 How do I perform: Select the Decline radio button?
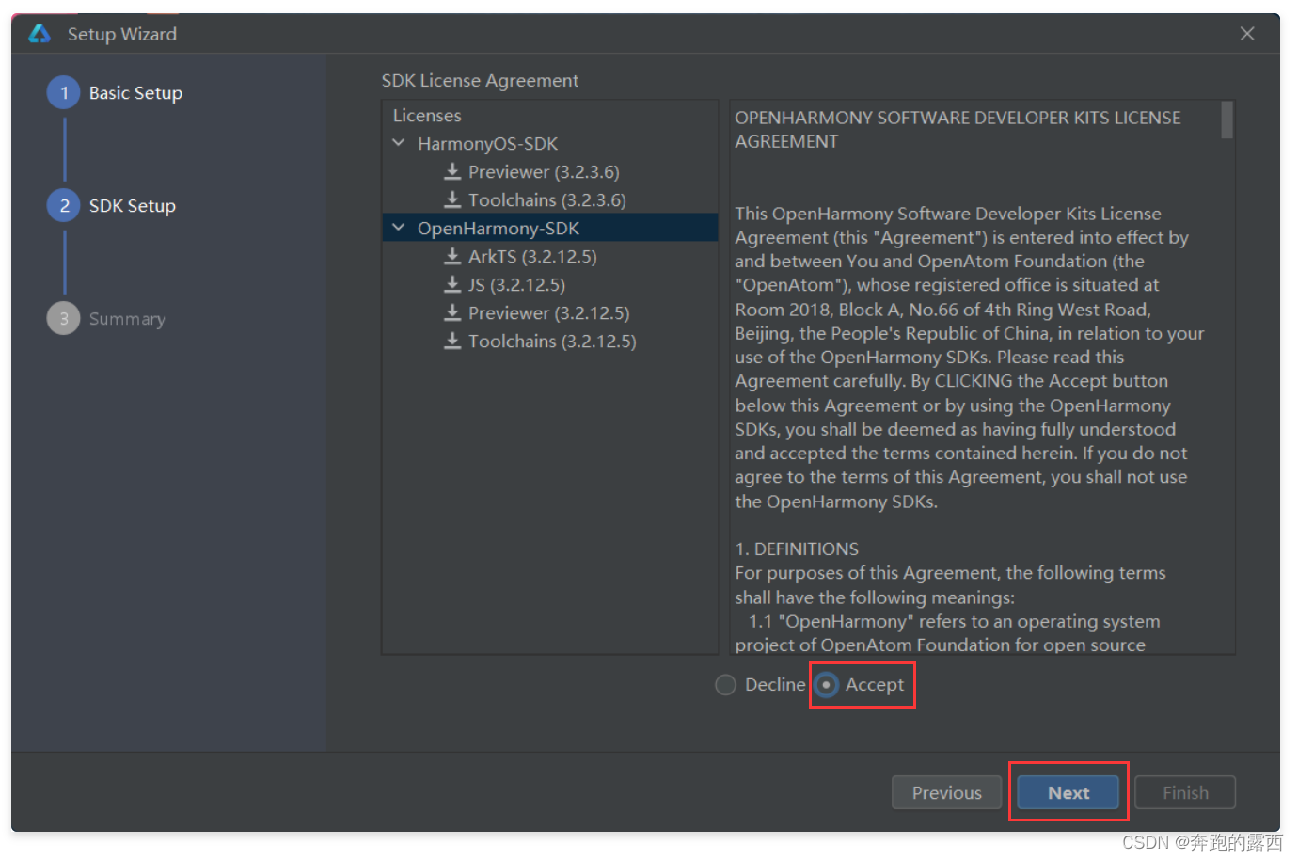tap(725, 685)
